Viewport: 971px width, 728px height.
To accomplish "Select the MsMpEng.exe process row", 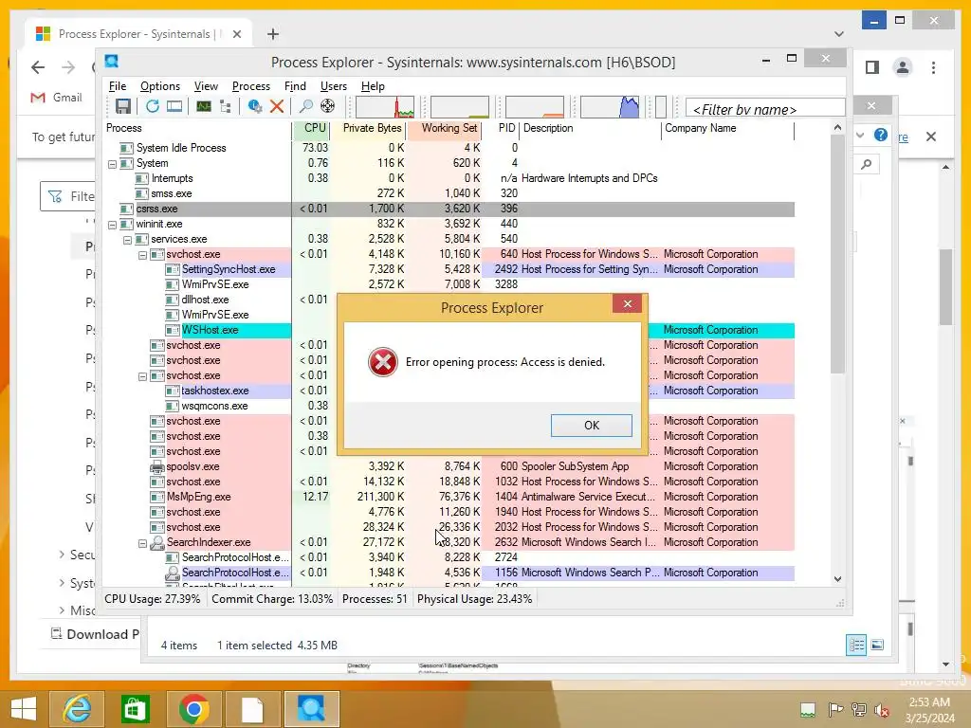I will pos(449,497).
